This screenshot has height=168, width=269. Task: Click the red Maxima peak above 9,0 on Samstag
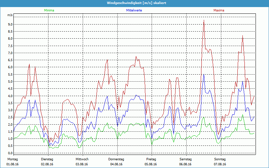[204, 20]
